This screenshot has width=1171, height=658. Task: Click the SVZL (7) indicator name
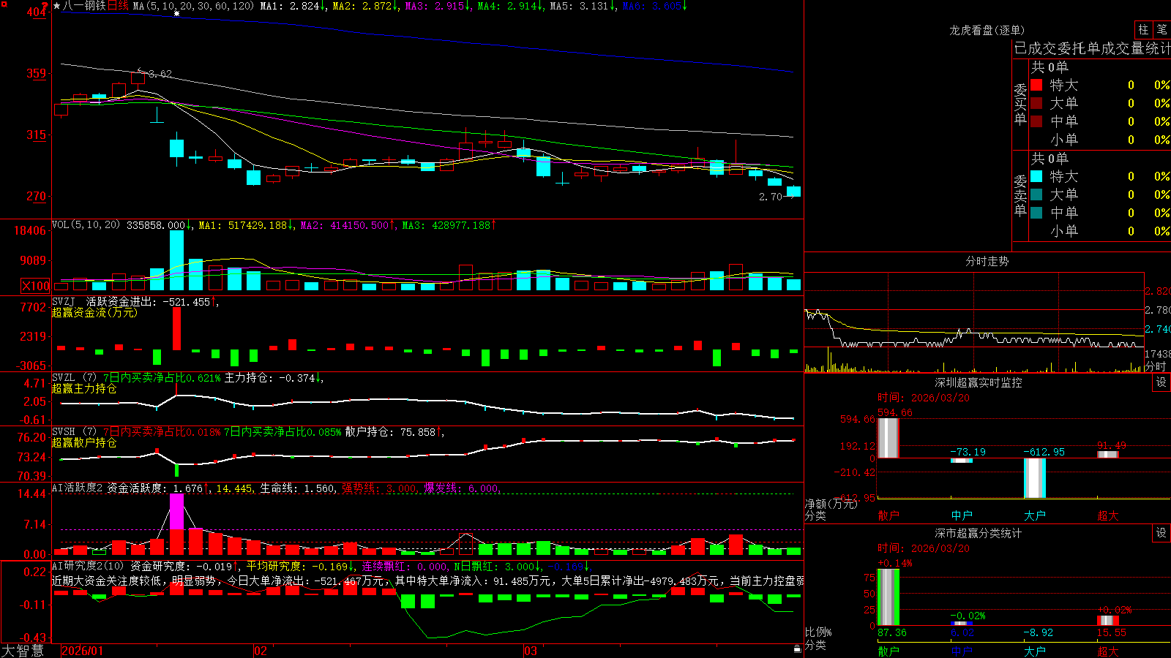pyautogui.click(x=75, y=377)
